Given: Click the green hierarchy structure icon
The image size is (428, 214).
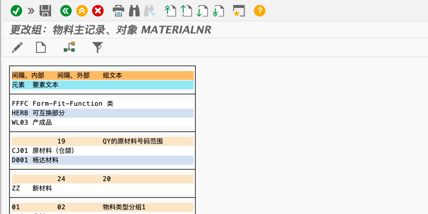Looking at the screenshot, I should [x=69, y=48].
